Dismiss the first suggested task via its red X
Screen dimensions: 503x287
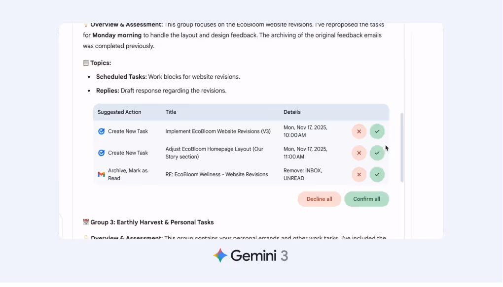(359, 131)
